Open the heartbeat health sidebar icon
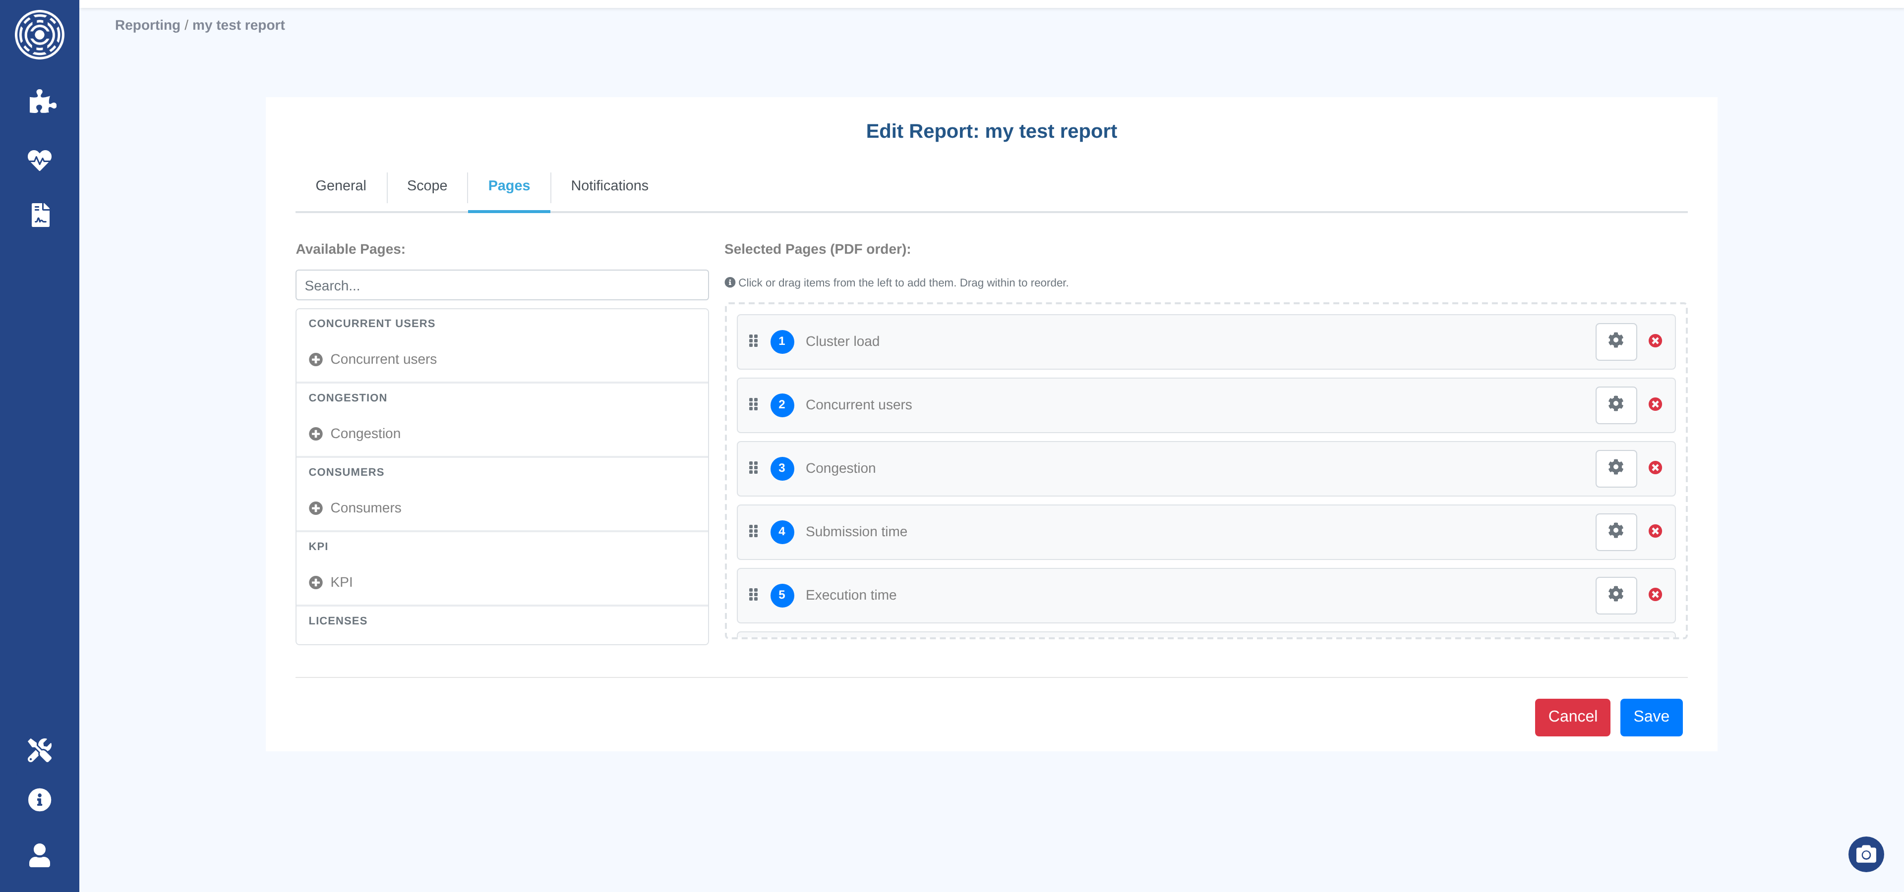This screenshot has height=892, width=1904. (x=40, y=160)
